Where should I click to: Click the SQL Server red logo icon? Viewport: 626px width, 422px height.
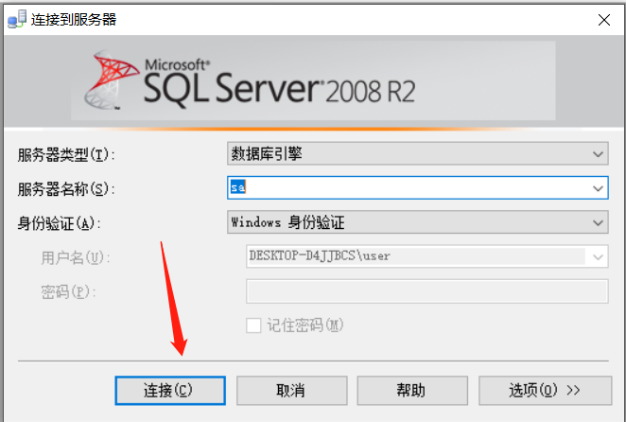[x=111, y=79]
